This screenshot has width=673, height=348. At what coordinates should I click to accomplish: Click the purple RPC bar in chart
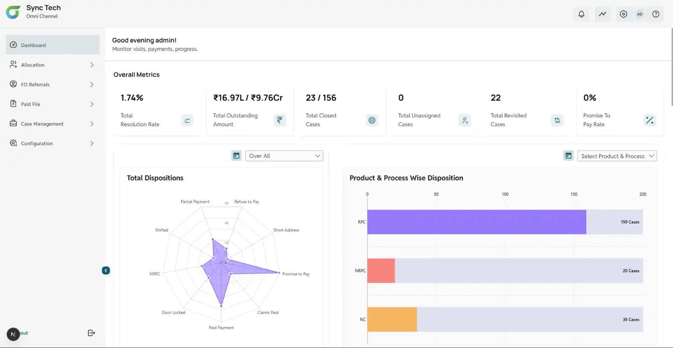pyautogui.click(x=476, y=222)
